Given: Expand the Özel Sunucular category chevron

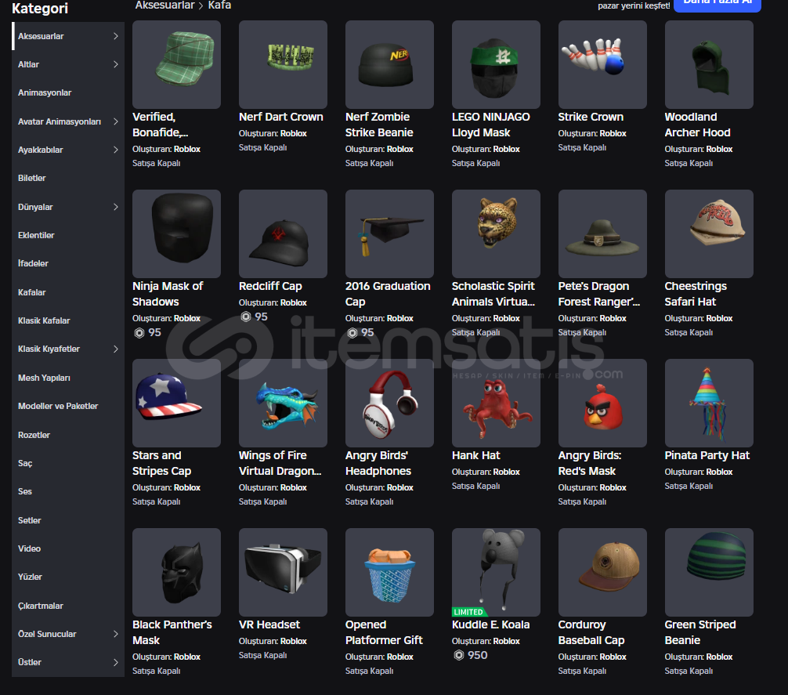Looking at the screenshot, I should click(116, 634).
